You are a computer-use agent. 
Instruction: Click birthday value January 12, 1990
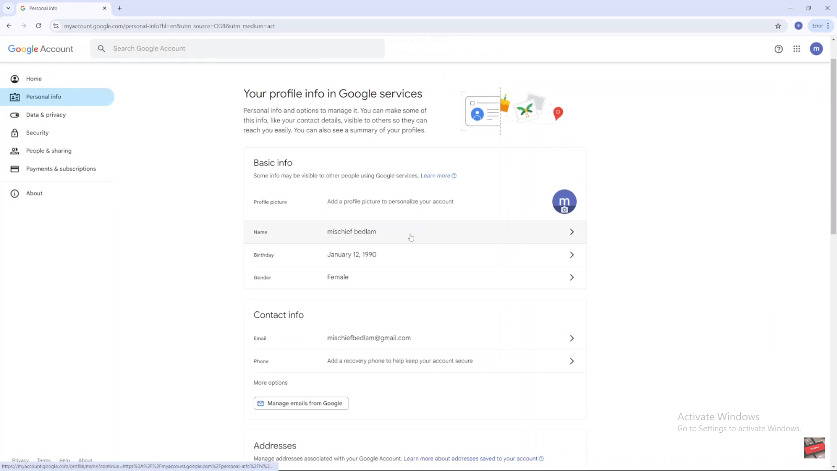[352, 255]
